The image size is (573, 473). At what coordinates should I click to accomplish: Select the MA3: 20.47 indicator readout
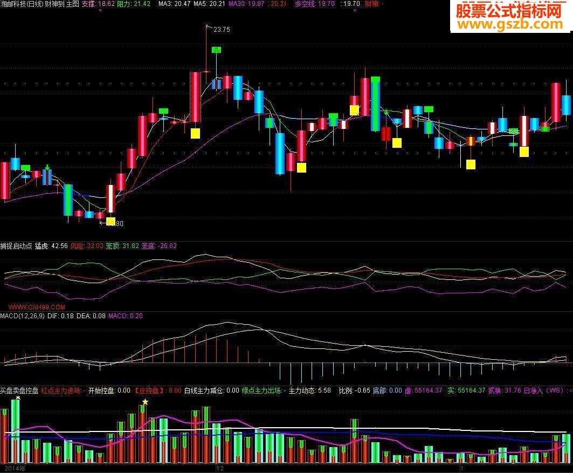coord(174,4)
